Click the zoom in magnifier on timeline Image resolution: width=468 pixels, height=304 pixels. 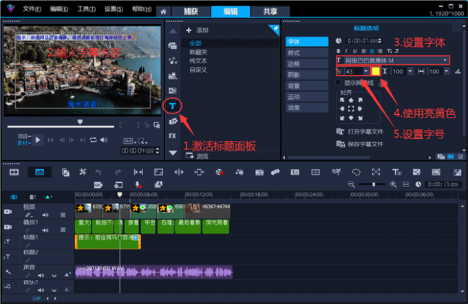click(x=394, y=184)
